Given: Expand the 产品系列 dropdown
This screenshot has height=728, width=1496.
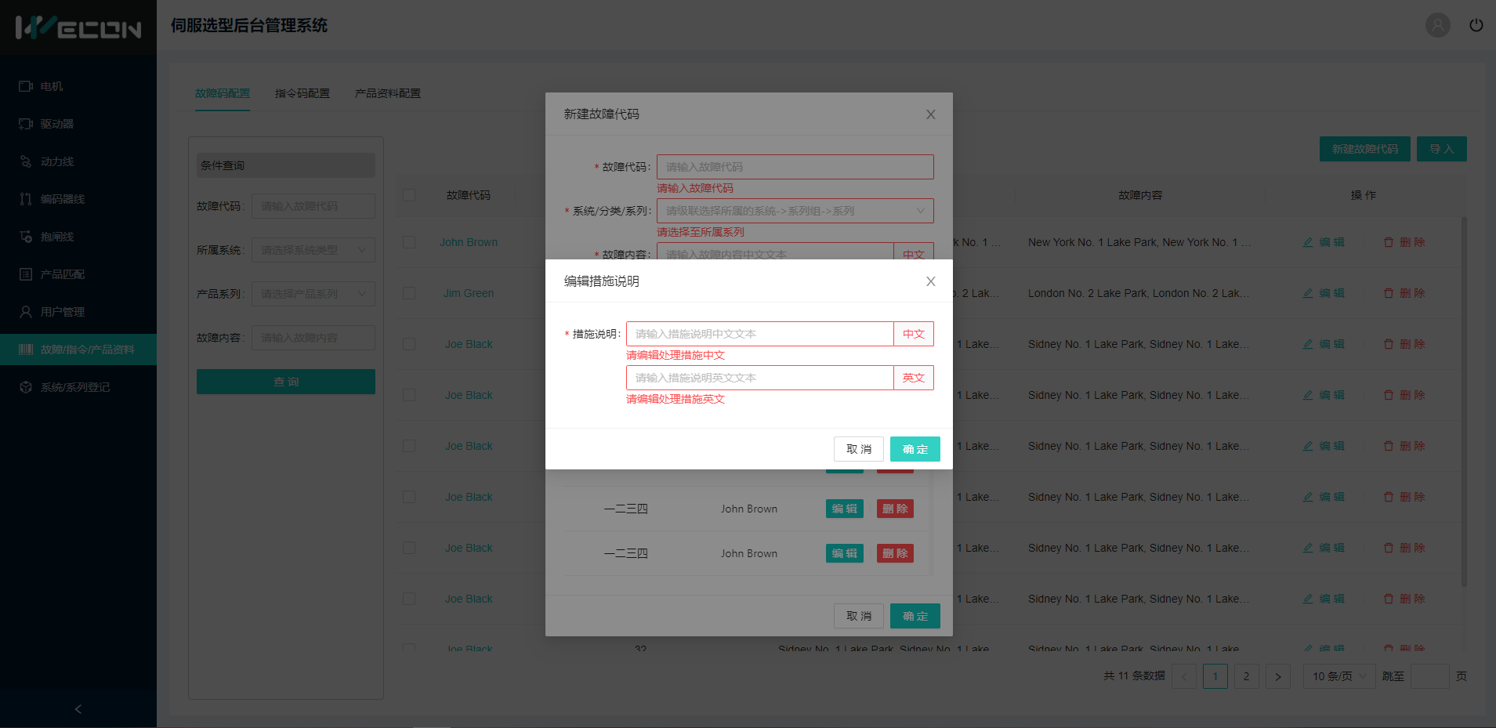Looking at the screenshot, I should click(x=313, y=294).
